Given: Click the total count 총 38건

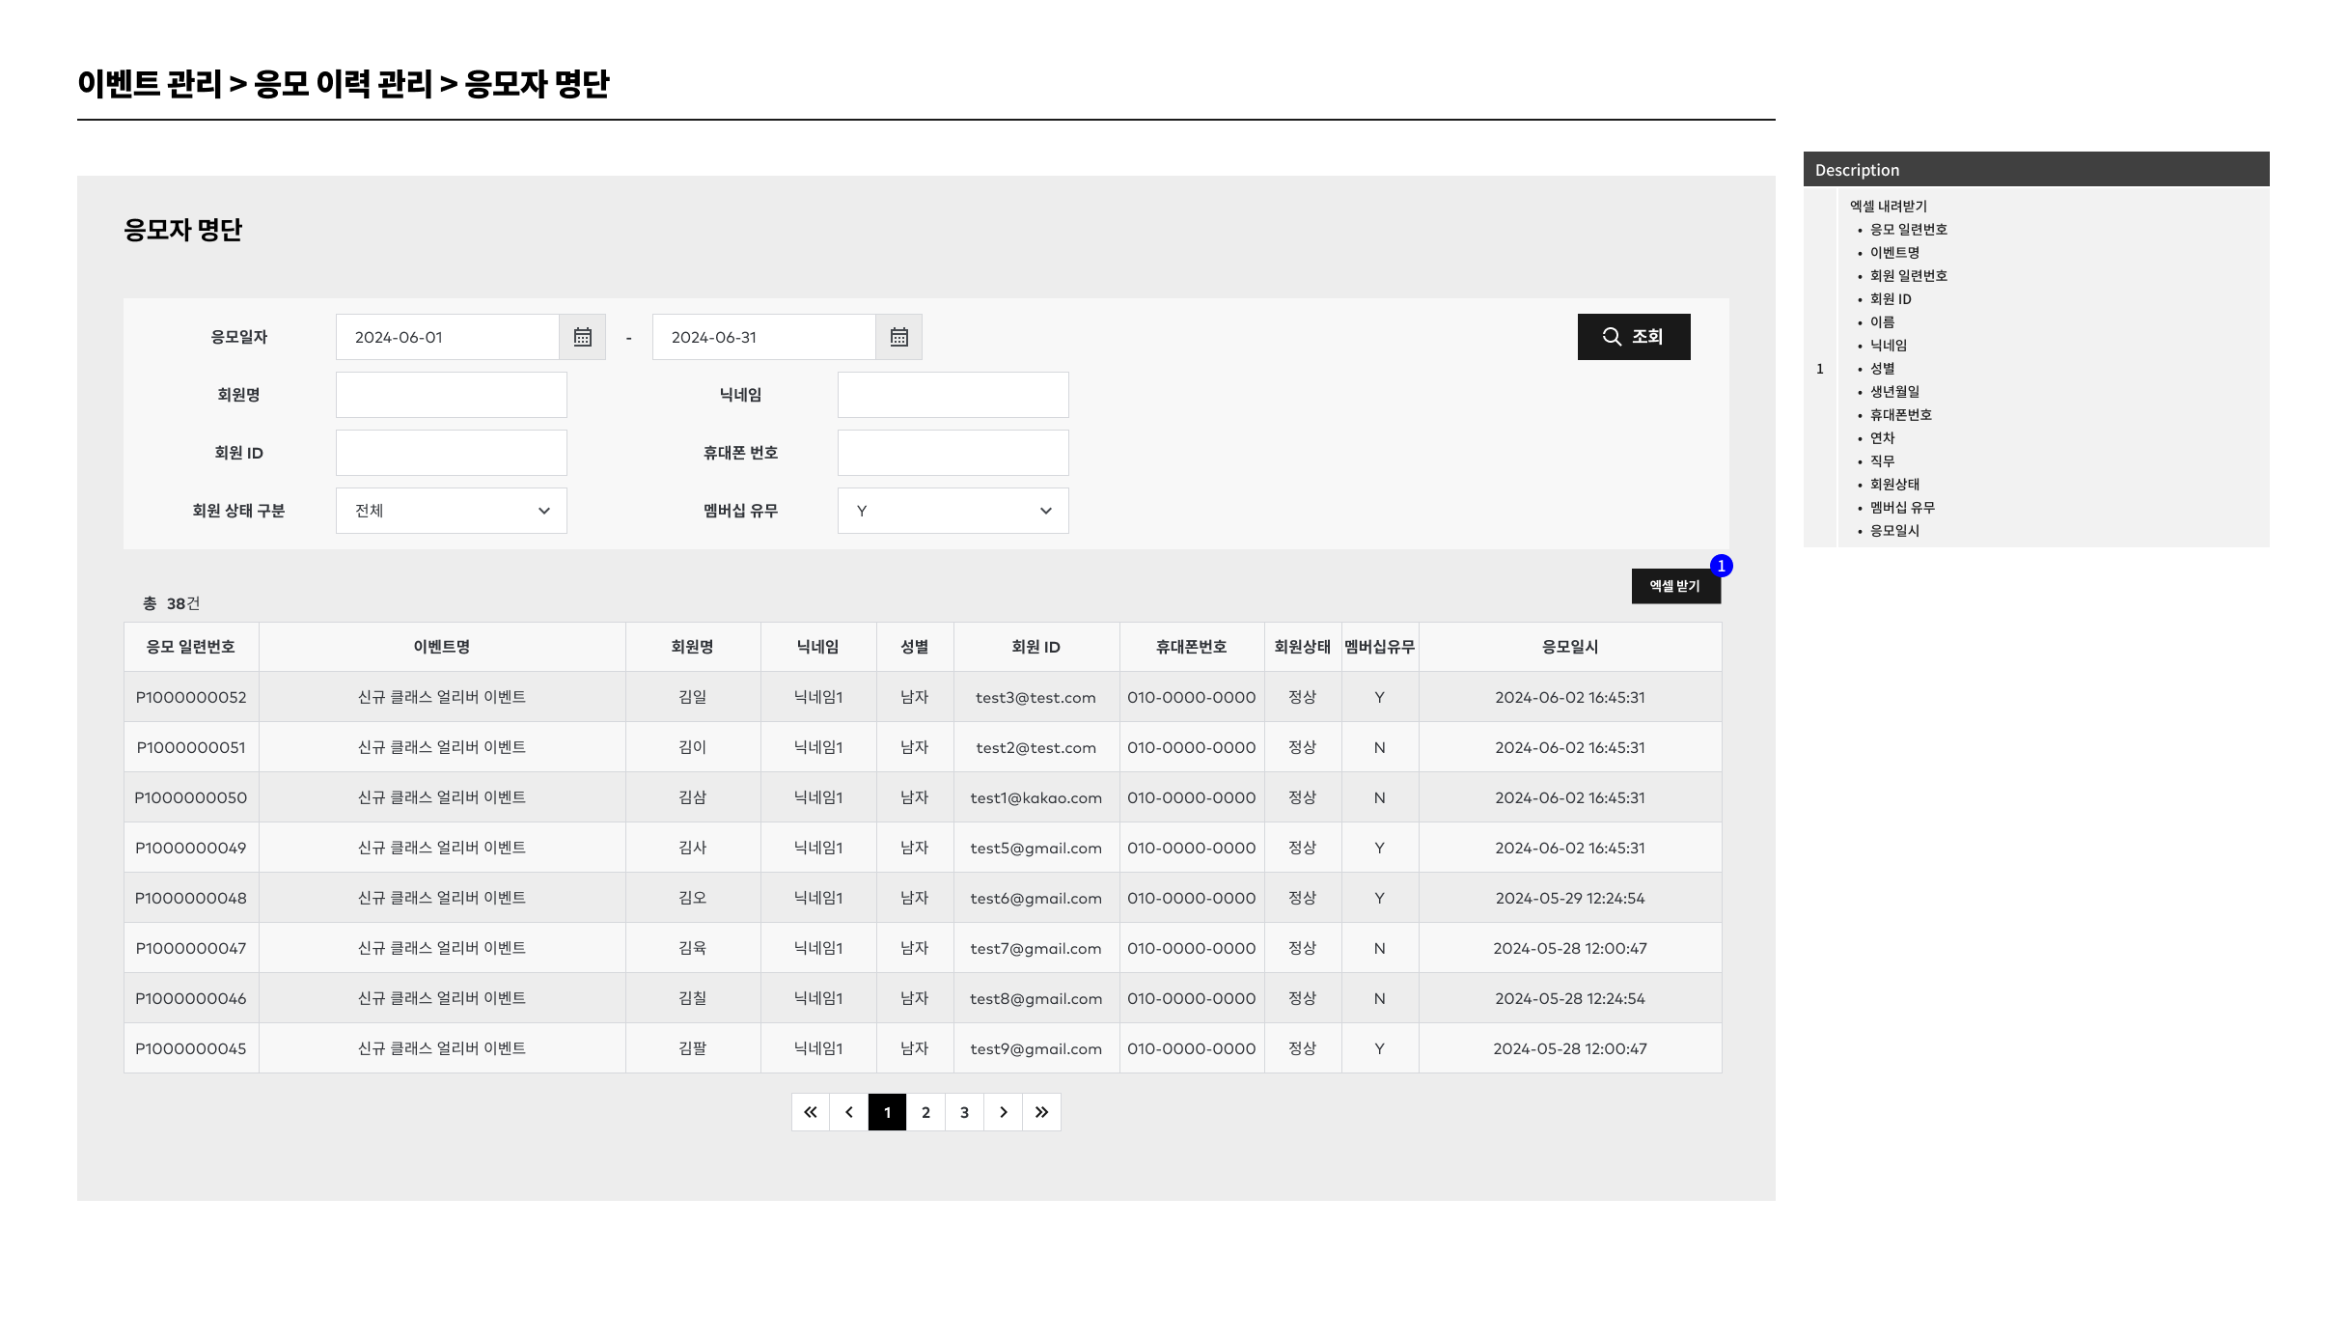Looking at the screenshot, I should [172, 603].
